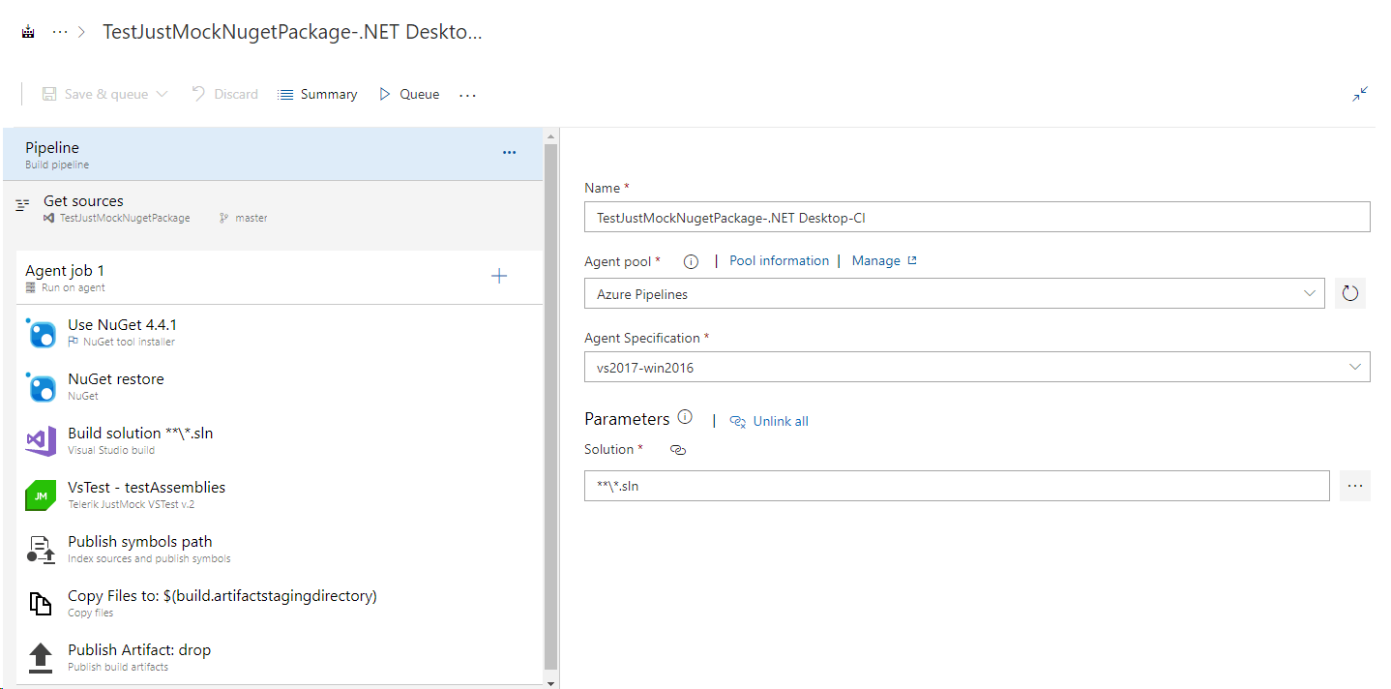Click the Unlink all chain icon
The width and height of the screenshot is (1391, 689).
[x=738, y=421]
